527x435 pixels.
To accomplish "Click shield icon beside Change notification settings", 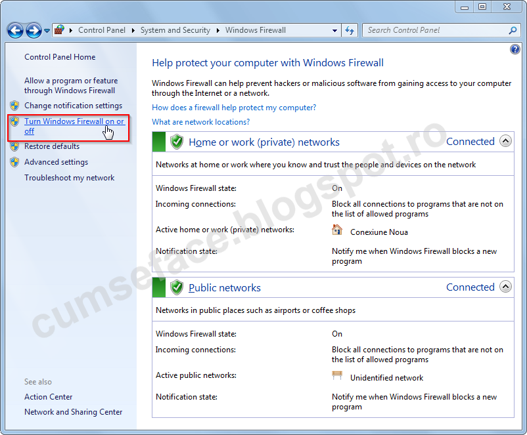I will point(14,106).
